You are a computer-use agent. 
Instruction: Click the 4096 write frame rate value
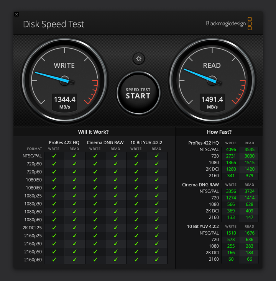pyautogui.click(x=231, y=149)
